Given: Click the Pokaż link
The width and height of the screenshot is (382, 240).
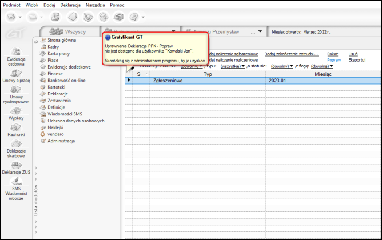Looking at the screenshot, I should click(333, 54).
